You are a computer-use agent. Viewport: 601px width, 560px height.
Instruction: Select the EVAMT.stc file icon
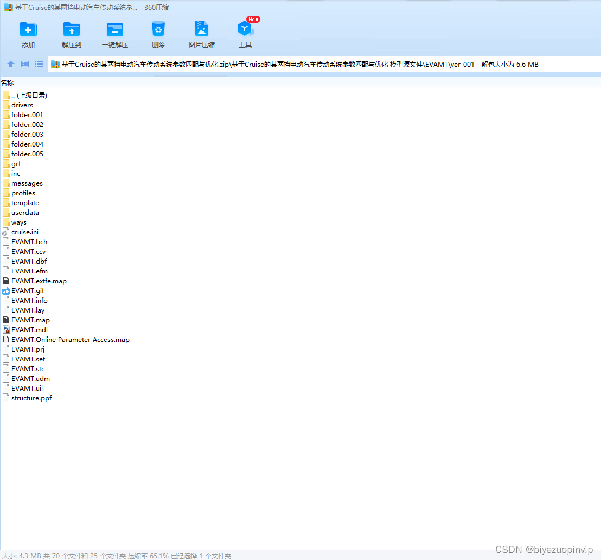(x=6, y=369)
